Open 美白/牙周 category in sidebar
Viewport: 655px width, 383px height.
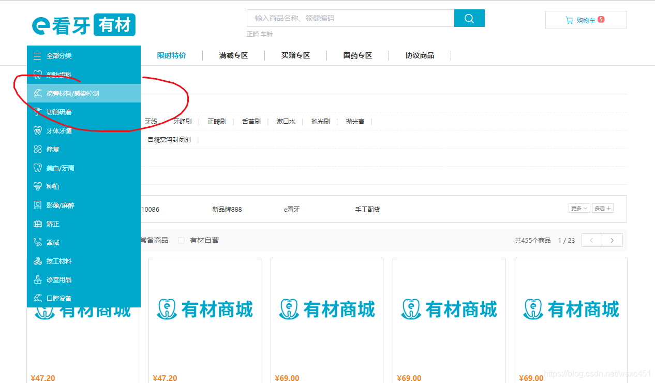pyautogui.click(x=84, y=168)
